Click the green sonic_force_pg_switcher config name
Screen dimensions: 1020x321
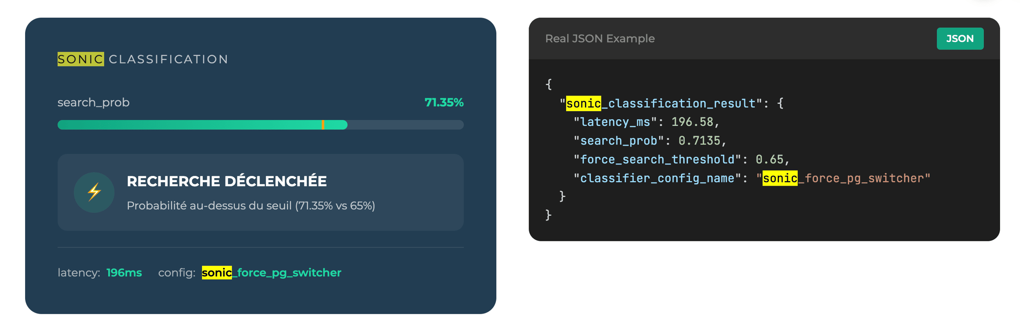click(272, 273)
